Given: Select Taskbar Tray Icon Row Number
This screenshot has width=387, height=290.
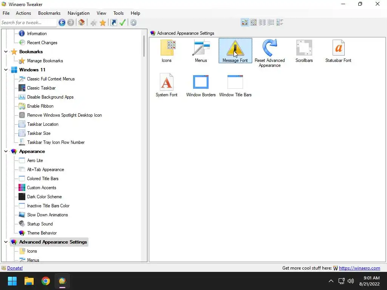Looking at the screenshot, I should (56, 142).
